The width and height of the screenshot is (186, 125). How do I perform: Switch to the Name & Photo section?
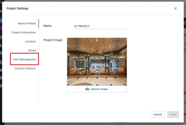pyautogui.click(x=27, y=24)
